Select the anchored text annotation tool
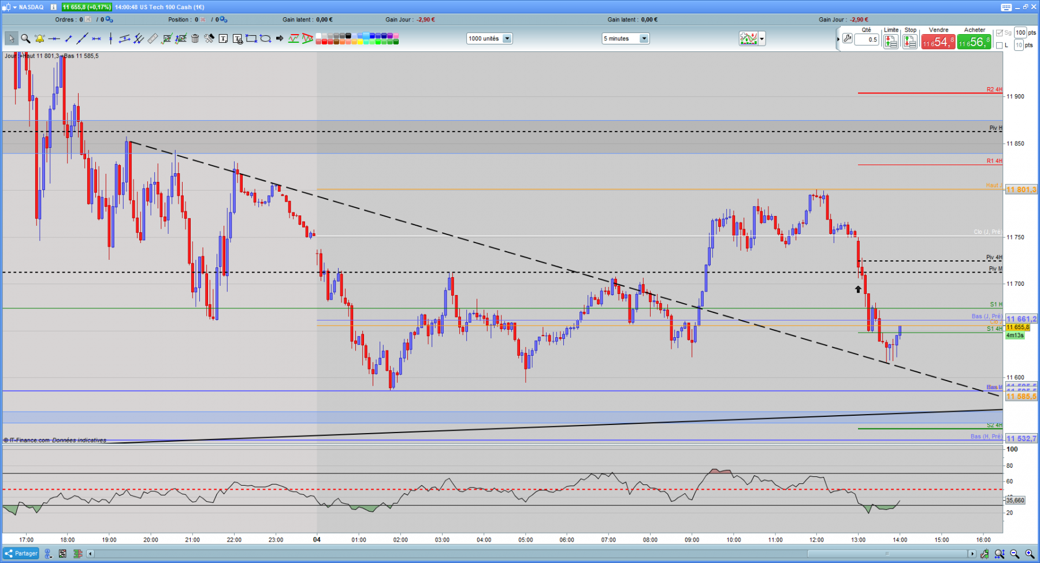This screenshot has width=1040, height=563. (x=237, y=39)
